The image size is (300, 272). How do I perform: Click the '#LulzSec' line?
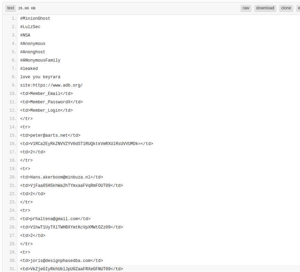(30, 27)
